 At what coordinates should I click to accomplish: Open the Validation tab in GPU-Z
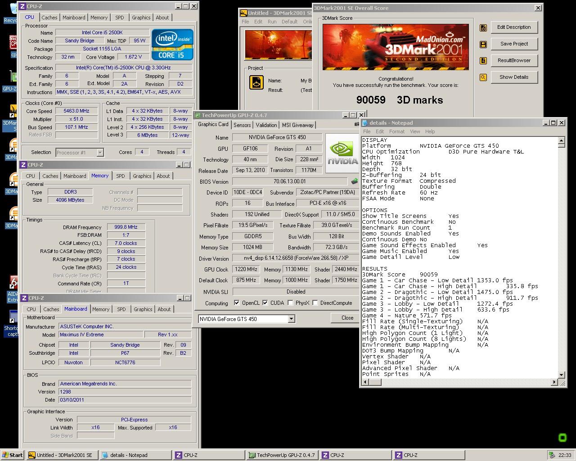[266, 125]
